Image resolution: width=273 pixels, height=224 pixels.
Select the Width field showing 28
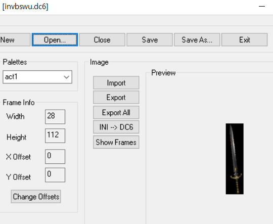[x=55, y=117]
